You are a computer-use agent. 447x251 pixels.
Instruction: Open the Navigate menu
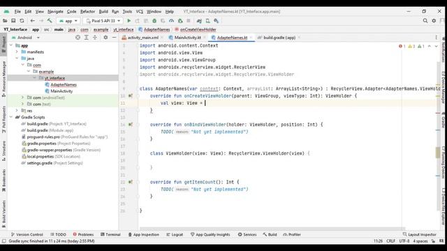[x=55, y=12]
